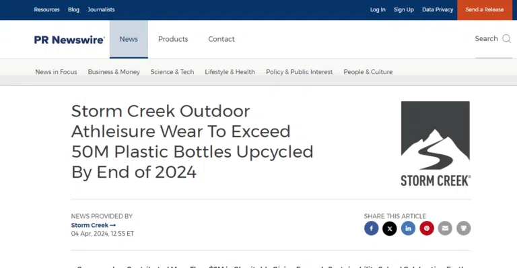Click the Log In link
517x268 pixels.
[x=378, y=9]
